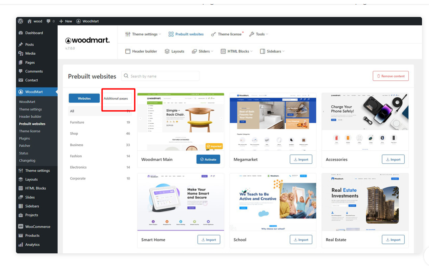Filter by Business category
This screenshot has width=429, height=266.
100,145
